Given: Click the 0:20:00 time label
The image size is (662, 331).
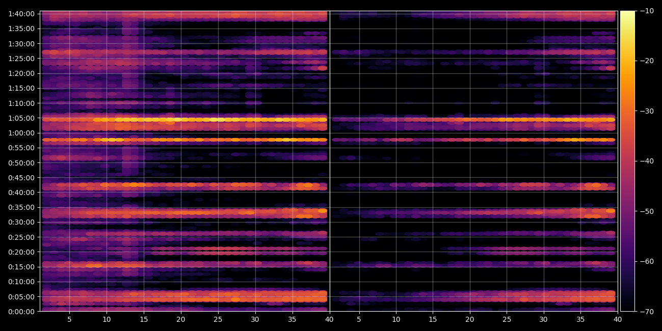Looking at the screenshot, I should pos(22,252).
